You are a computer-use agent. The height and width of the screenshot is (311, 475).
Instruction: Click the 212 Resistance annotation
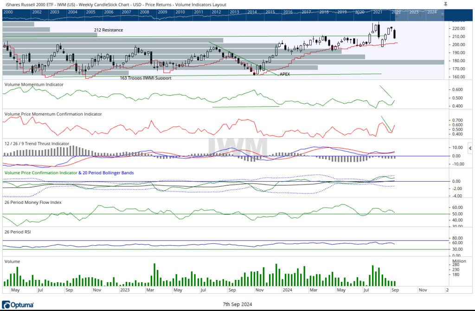(x=108, y=30)
